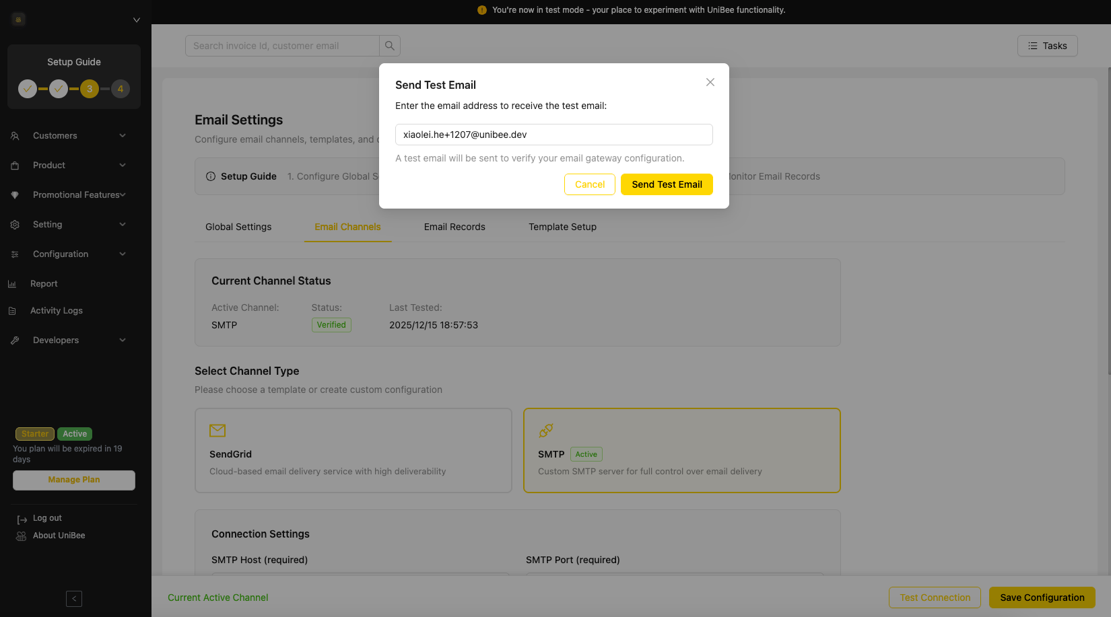Open About UniBee link

(59, 536)
